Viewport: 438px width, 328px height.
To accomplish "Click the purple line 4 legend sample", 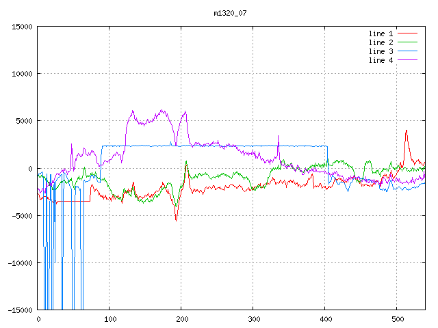I will point(408,60).
